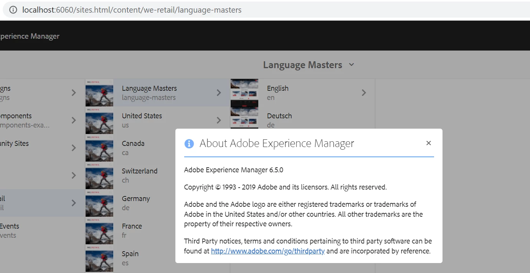Open the France item
The width and height of the screenshot is (530, 273).
tap(132, 226)
